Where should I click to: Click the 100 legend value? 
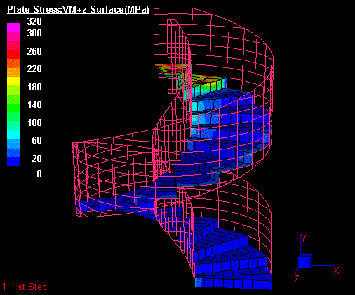(34, 123)
